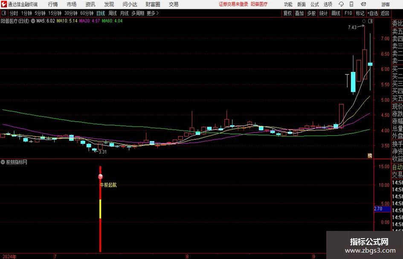Click the month 8 marker on timeline

187,256
